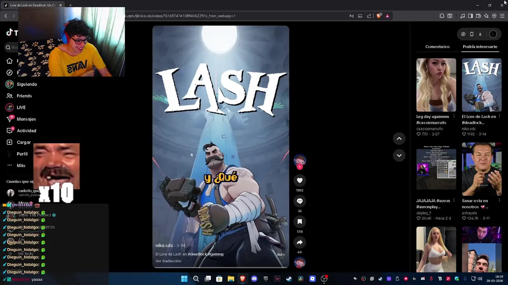This screenshot has width=508, height=285.
Task: Like the Lash video with heart icon
Action: (300, 180)
